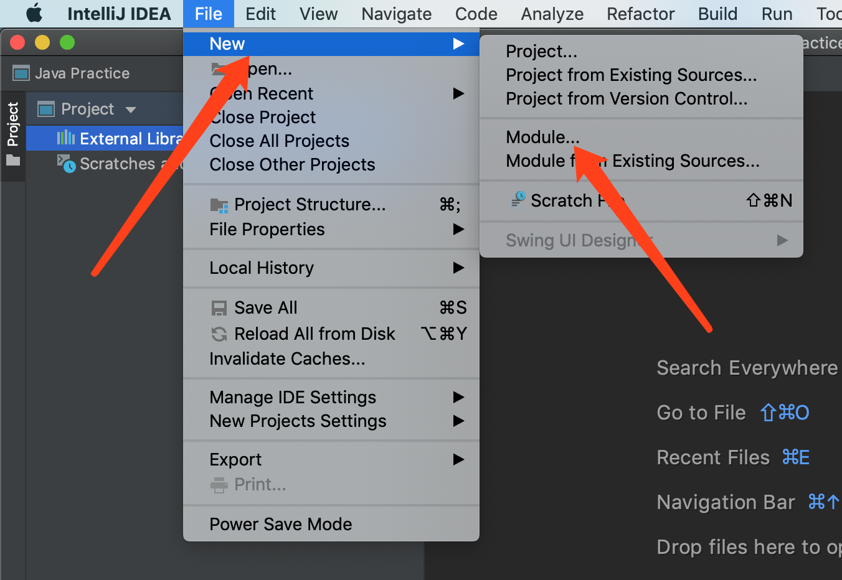Toggle Power Save Mode
The image size is (842, 580).
click(280, 524)
